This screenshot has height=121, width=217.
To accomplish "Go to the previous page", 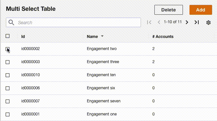I will point(159,22).
